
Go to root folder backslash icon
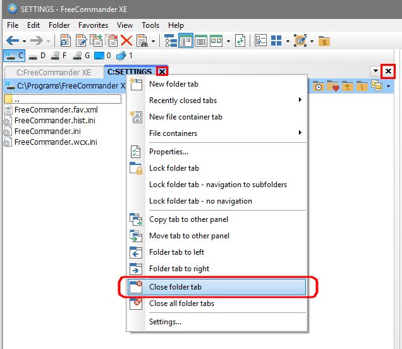click(362, 86)
